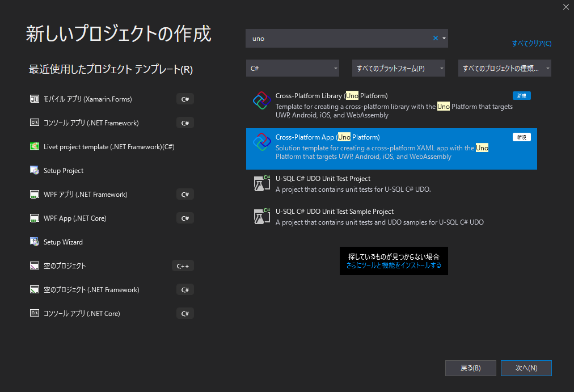Click the WPF App (.NET Core) icon

tap(35, 218)
